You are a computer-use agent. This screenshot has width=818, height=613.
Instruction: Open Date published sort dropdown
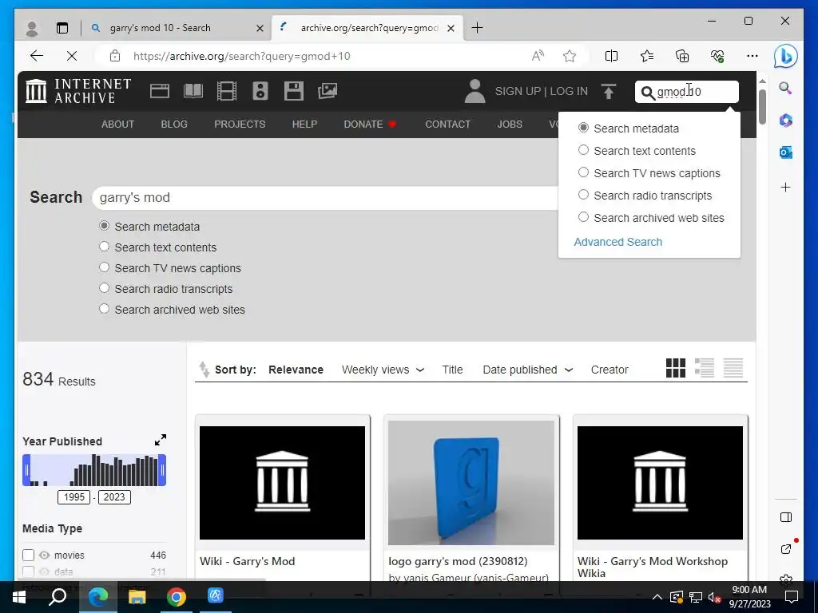click(x=527, y=370)
